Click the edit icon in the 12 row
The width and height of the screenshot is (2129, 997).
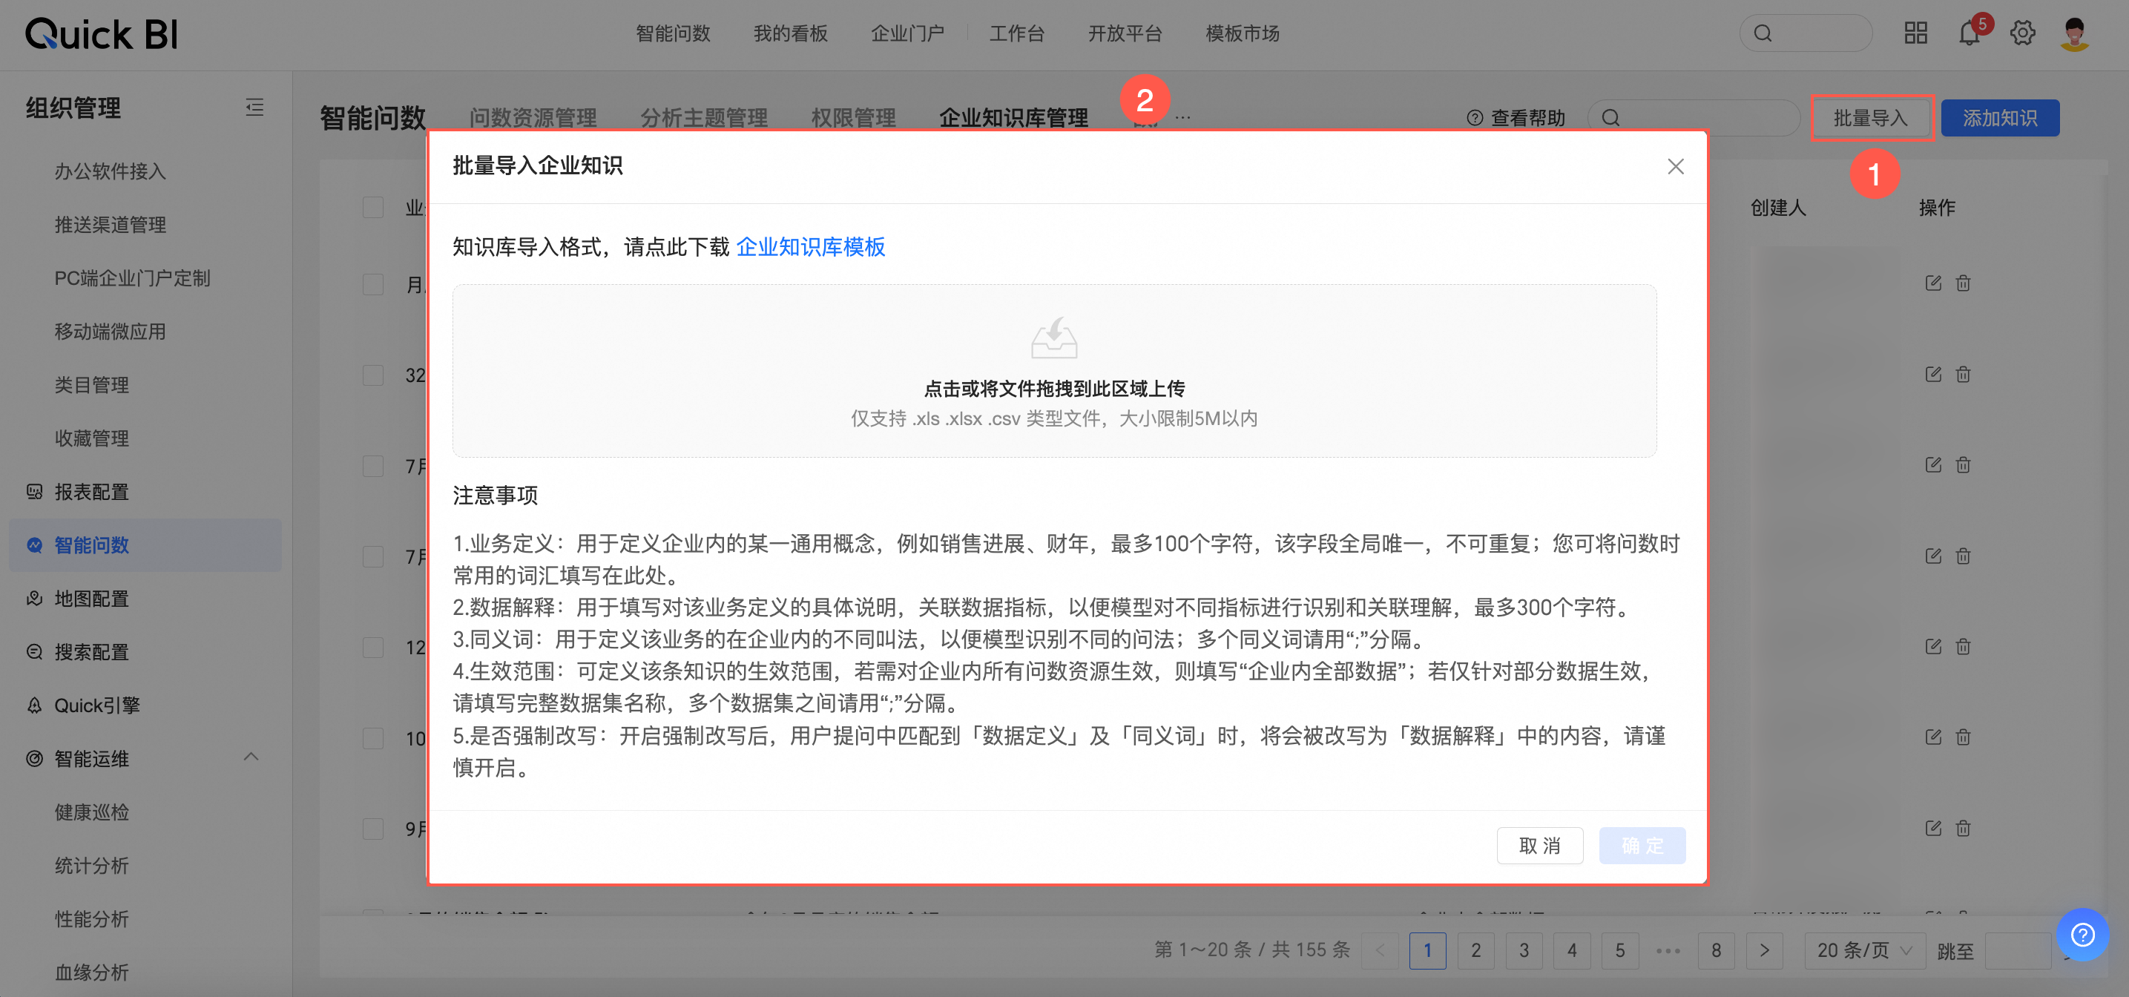click(x=1933, y=646)
